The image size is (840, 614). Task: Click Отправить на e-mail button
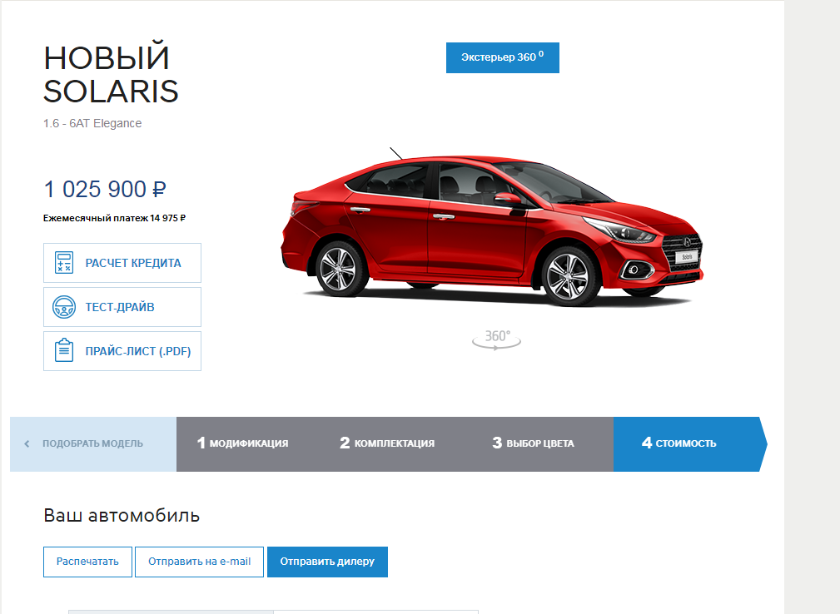[x=199, y=562]
